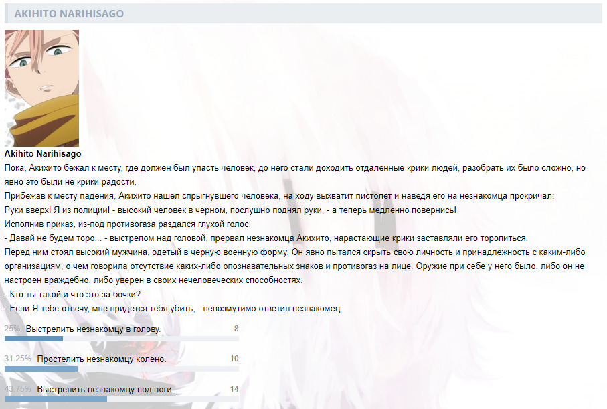Click the vote count 14
This screenshot has width=607, height=409.
click(234, 389)
